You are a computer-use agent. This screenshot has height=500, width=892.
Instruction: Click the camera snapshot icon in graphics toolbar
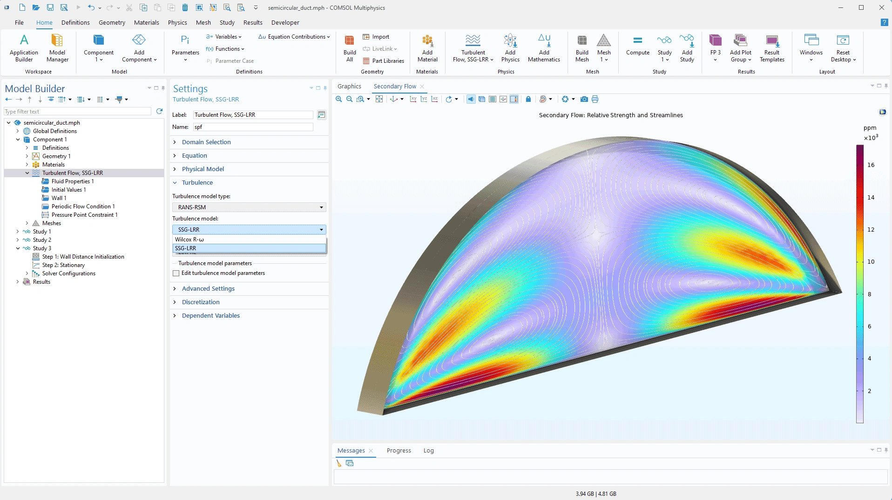tap(584, 99)
